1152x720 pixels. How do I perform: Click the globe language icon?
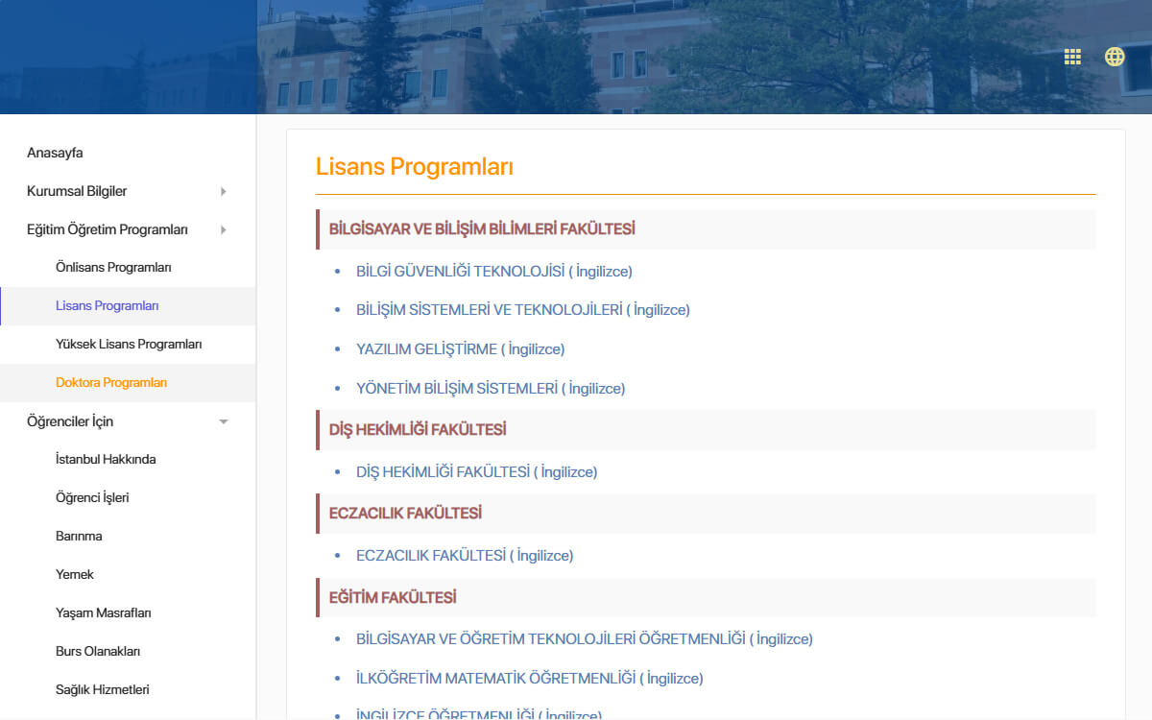point(1115,57)
